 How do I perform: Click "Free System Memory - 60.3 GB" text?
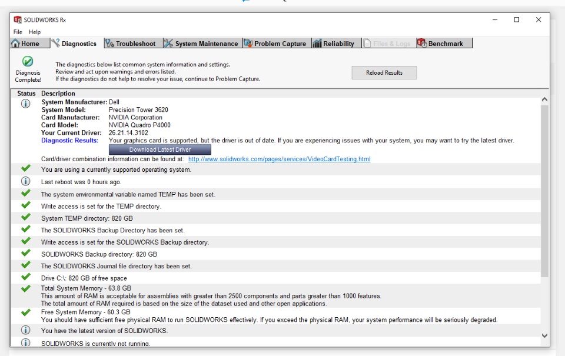(86, 312)
